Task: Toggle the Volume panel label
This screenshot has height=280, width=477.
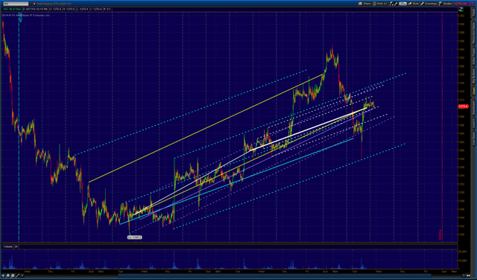Action: [8, 246]
